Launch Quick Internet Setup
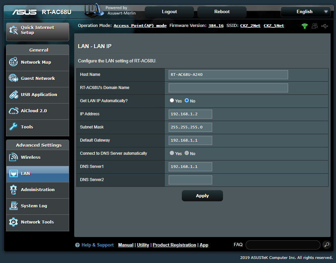This screenshot has height=263, width=336. 37,32
